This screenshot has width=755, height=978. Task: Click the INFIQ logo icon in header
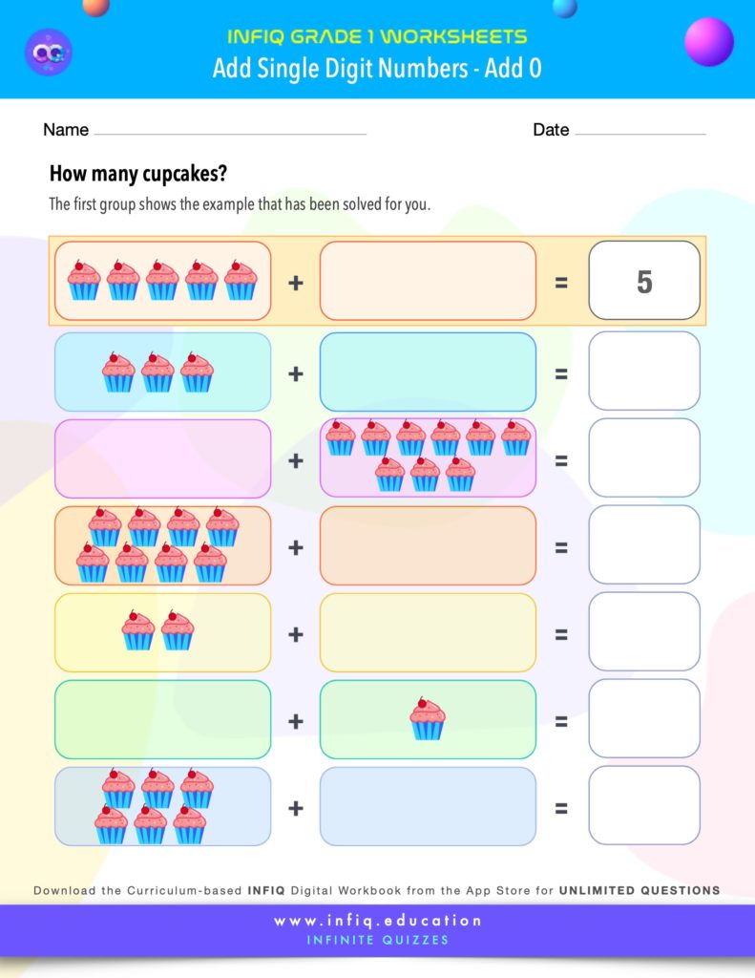pyautogui.click(x=48, y=53)
